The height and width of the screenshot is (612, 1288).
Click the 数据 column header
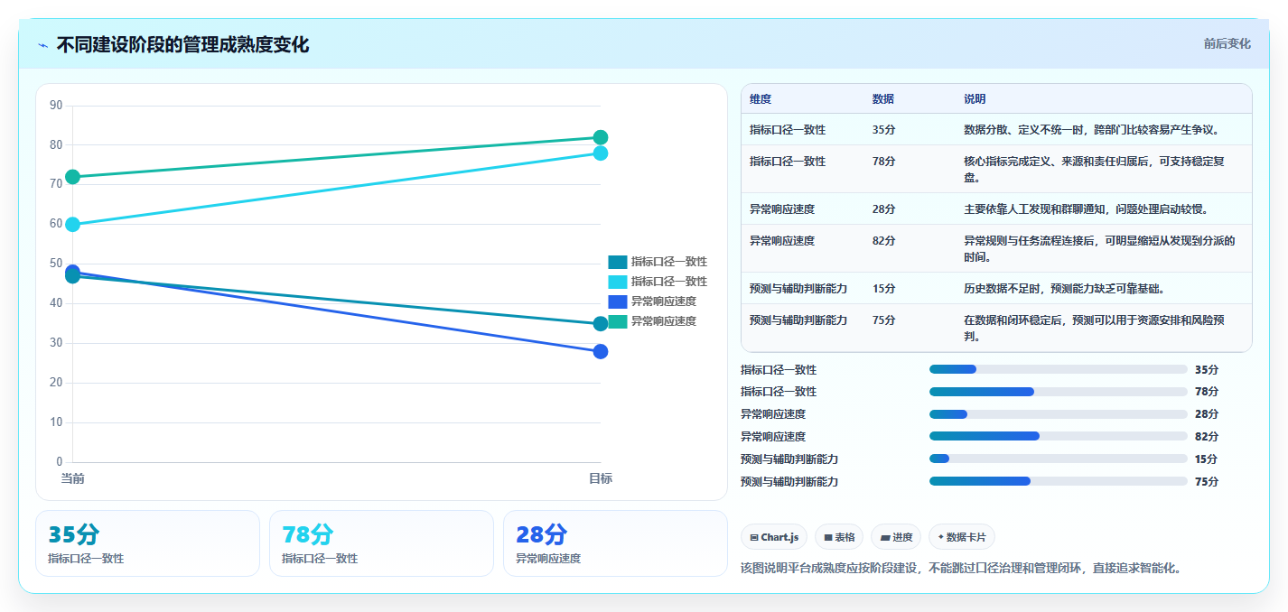tap(883, 99)
